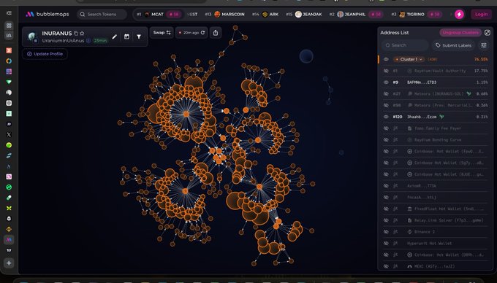Click the UraniumInUrAnus token name

[63, 41]
